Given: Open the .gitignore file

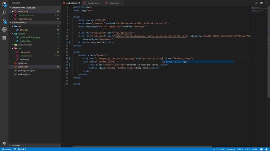Looking at the screenshot, I should coord(22,63).
